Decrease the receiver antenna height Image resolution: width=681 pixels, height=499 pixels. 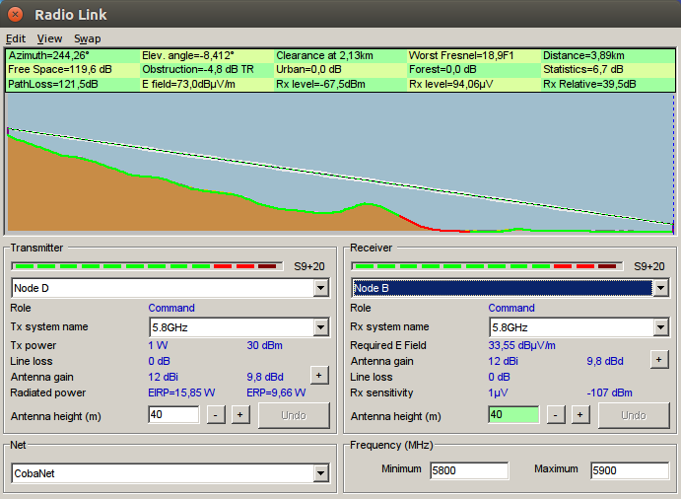[x=557, y=415]
